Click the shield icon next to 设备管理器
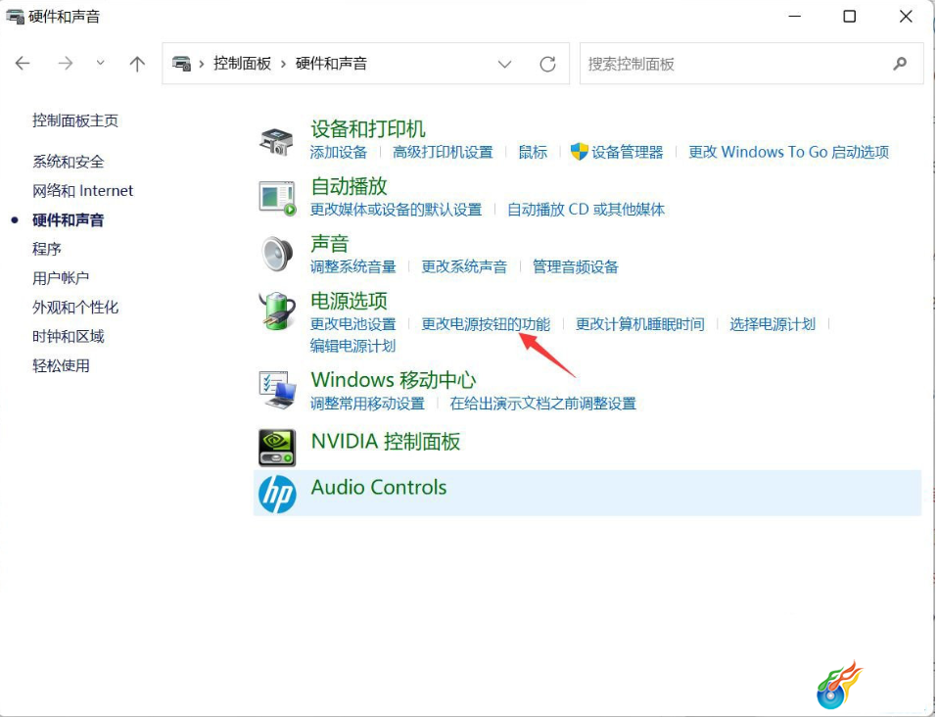The image size is (938, 717). (x=579, y=152)
